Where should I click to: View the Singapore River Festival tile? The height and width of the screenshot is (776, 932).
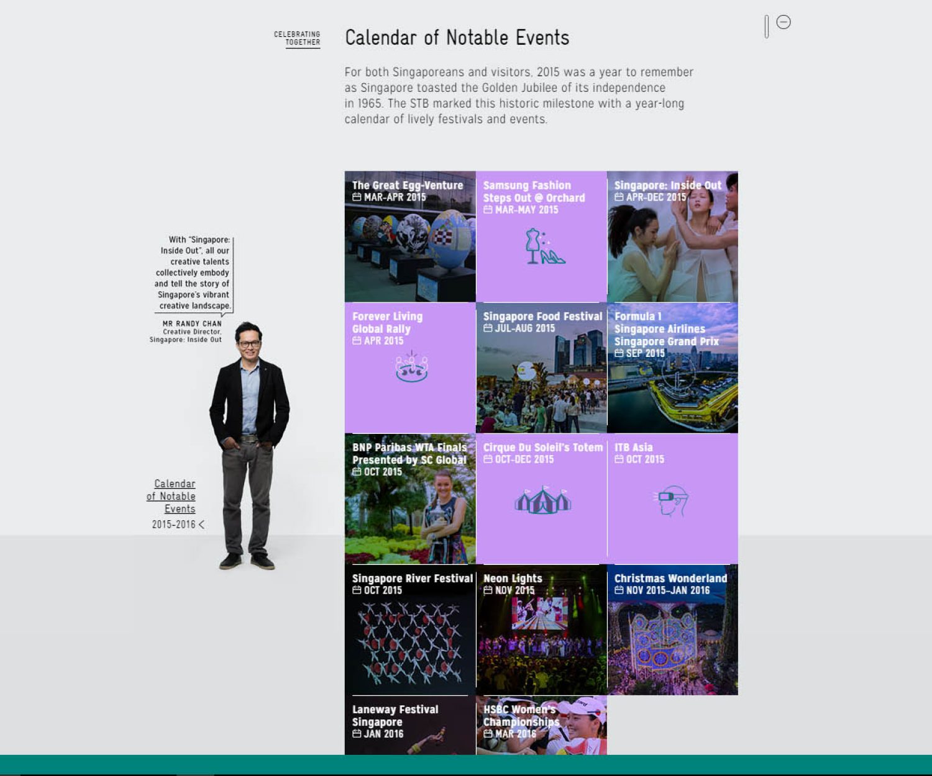coord(410,639)
